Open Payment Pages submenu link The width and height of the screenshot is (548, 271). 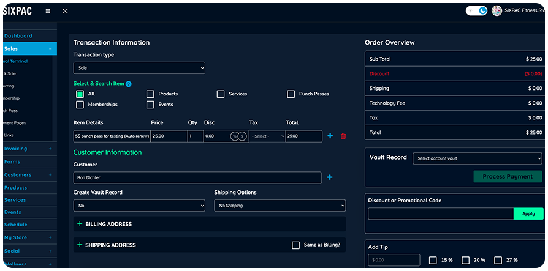coord(14,123)
